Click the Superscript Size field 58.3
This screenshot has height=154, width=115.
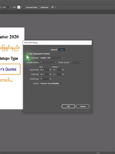click(44, 70)
